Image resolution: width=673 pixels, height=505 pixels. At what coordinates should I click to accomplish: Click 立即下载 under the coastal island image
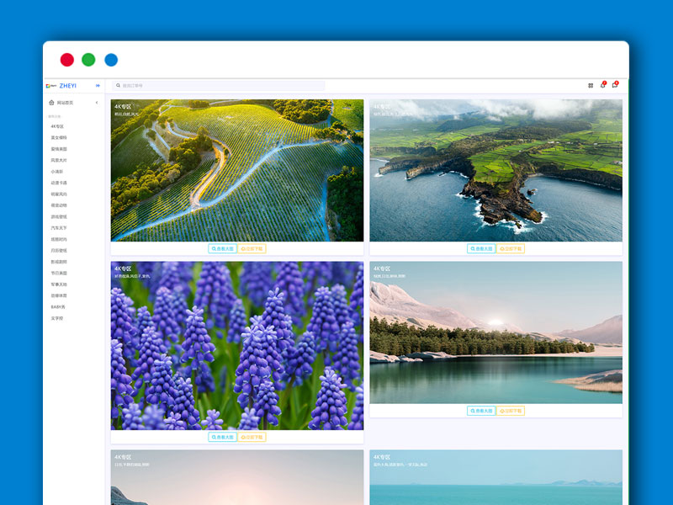click(x=511, y=249)
